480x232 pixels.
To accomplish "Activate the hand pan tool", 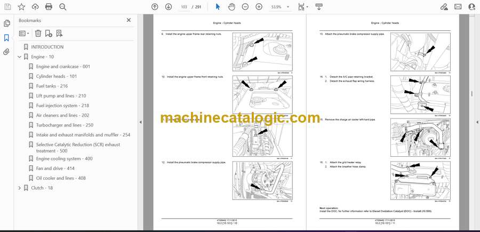I will [231, 7].
